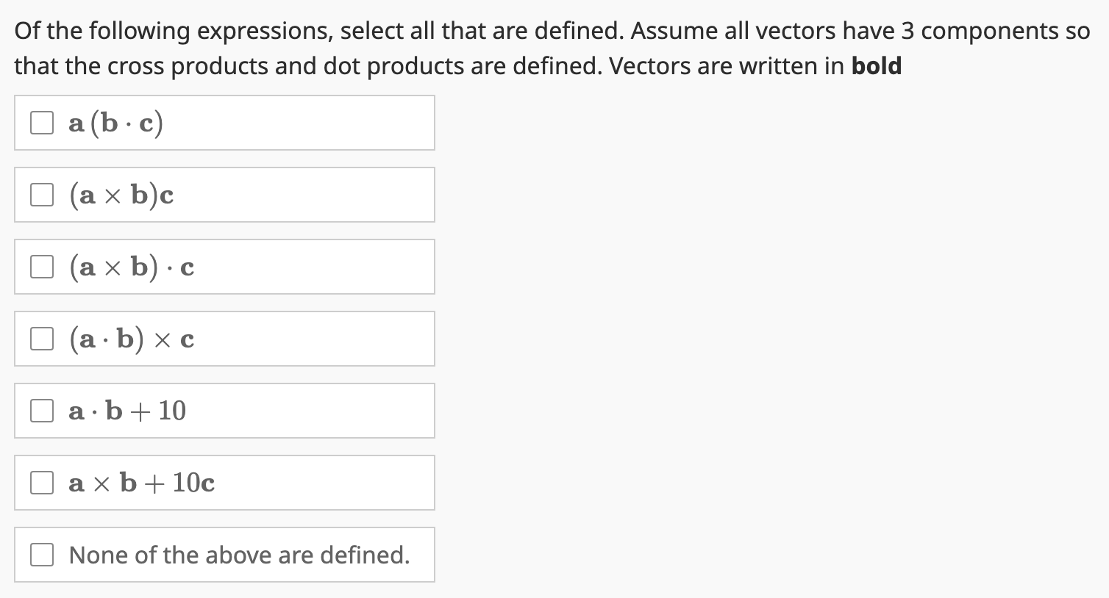Toggle the first answer checkbox
Image resolution: width=1109 pixels, height=598 pixels.
[x=42, y=122]
